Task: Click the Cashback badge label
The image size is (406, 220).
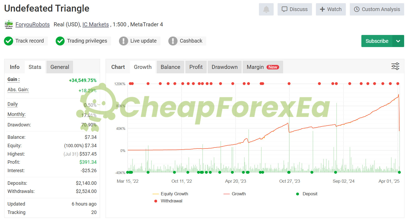Action: pos(191,41)
